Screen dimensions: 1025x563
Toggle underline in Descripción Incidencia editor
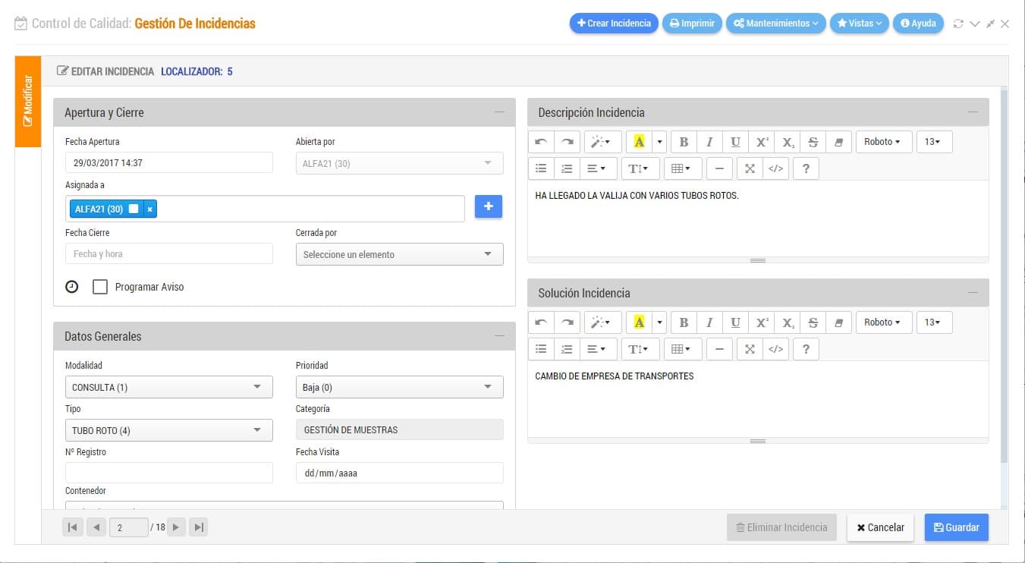(735, 142)
